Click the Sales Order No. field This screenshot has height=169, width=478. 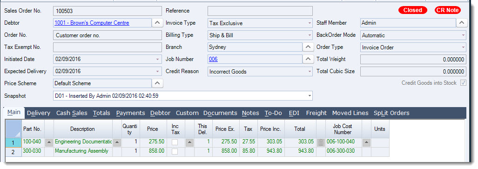(108, 11)
